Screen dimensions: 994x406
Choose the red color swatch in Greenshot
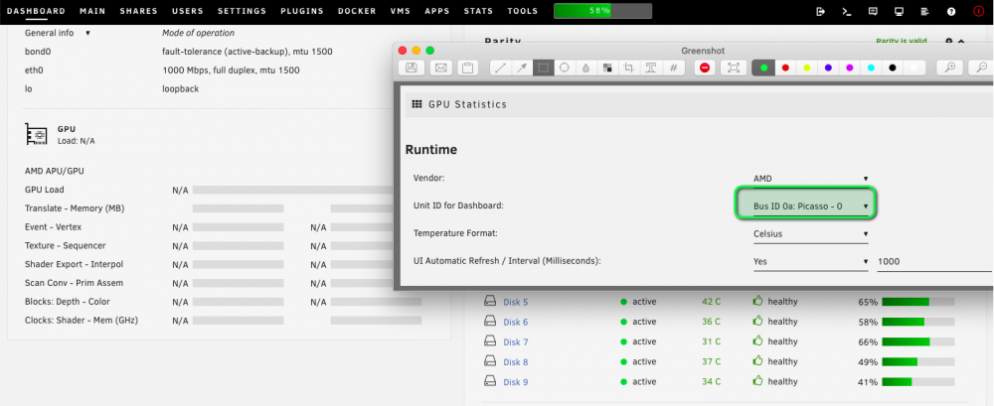[785, 68]
